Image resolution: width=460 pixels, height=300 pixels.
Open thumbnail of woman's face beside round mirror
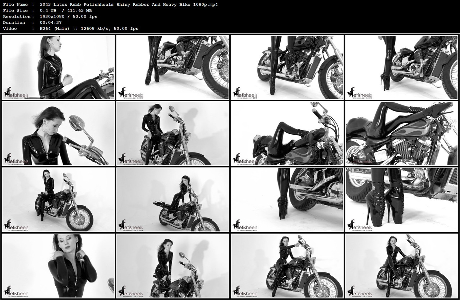click(x=58, y=133)
